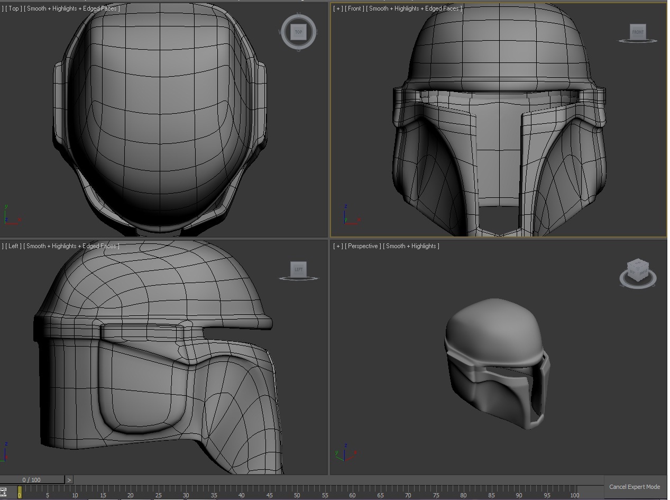Open the [ Left ] viewport label menu

coord(13,246)
